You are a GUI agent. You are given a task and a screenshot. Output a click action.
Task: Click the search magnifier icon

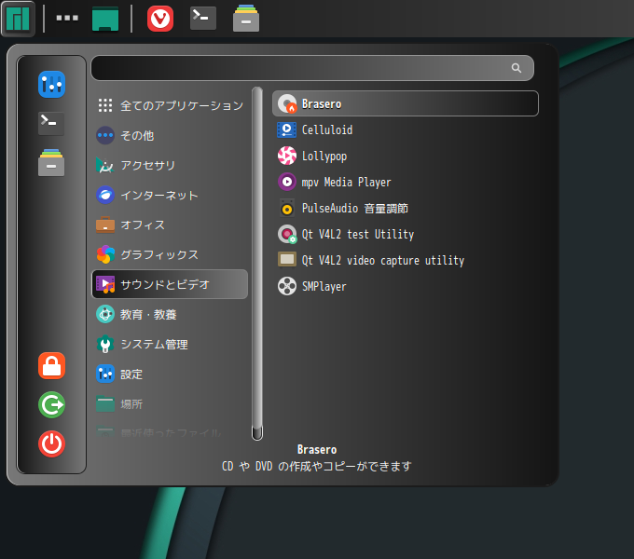pyautogui.click(x=516, y=68)
